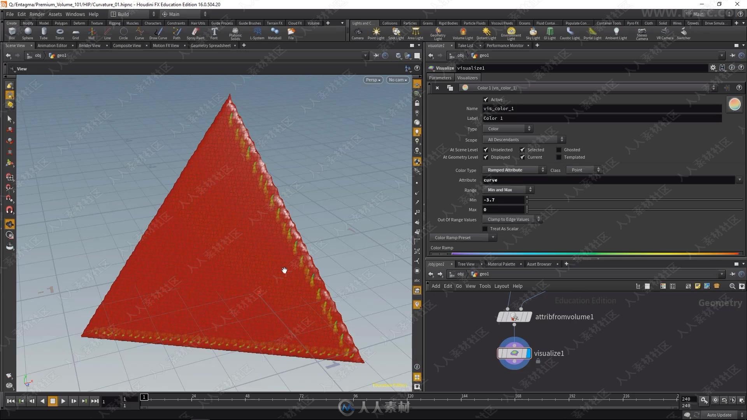Toggle the Displayed checkbox
Screen dimensions: 747x420
pos(486,157)
